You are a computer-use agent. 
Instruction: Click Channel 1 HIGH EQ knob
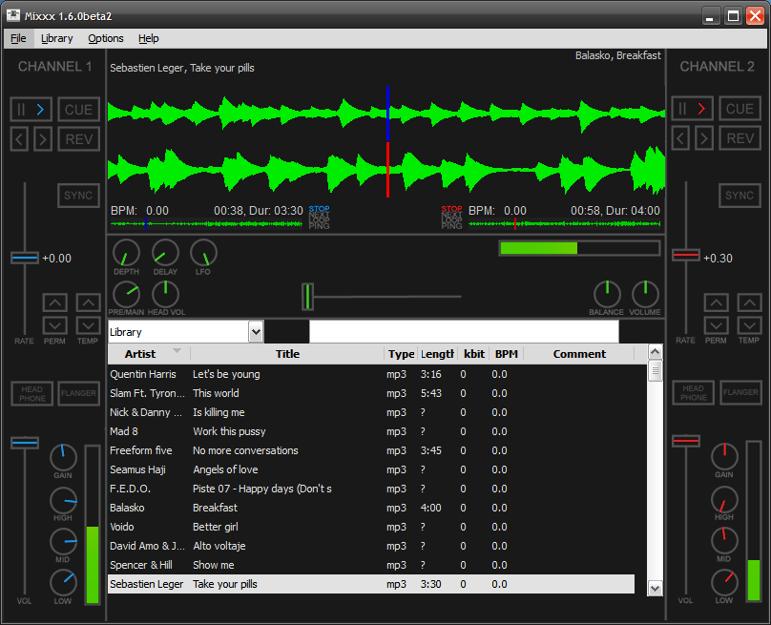click(x=63, y=501)
